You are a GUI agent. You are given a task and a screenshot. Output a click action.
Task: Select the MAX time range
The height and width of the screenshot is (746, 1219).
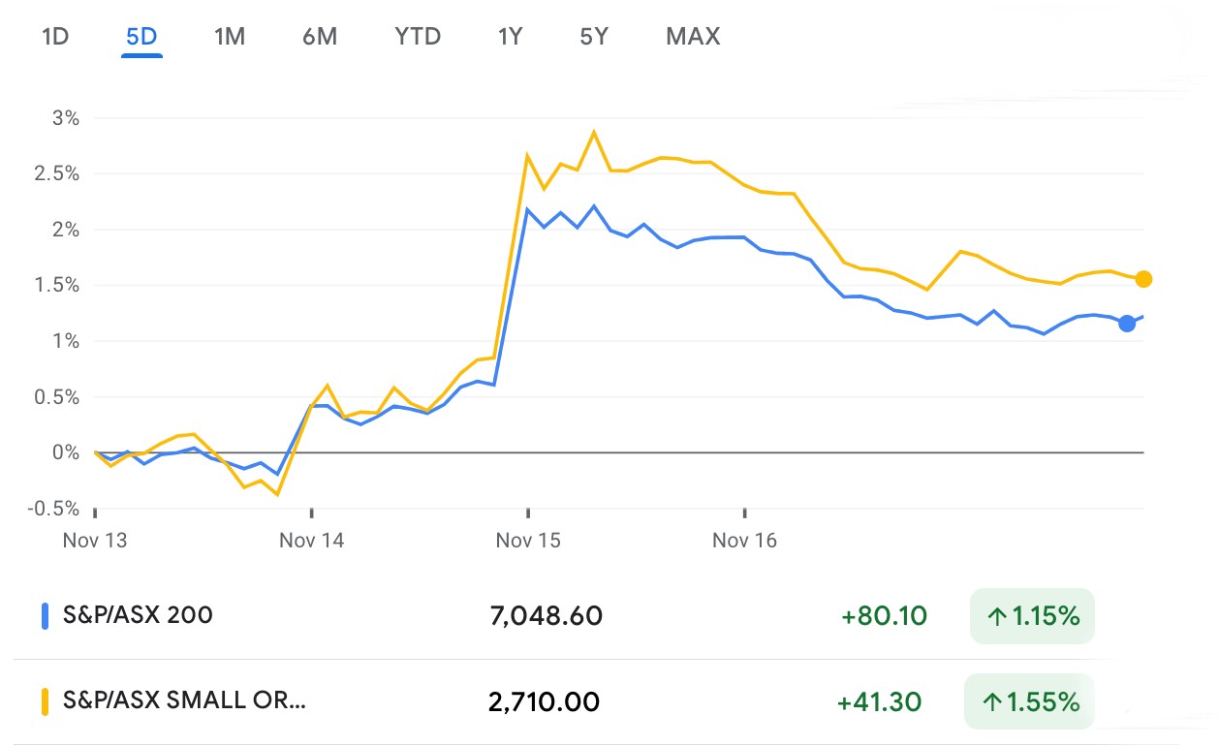(x=693, y=37)
